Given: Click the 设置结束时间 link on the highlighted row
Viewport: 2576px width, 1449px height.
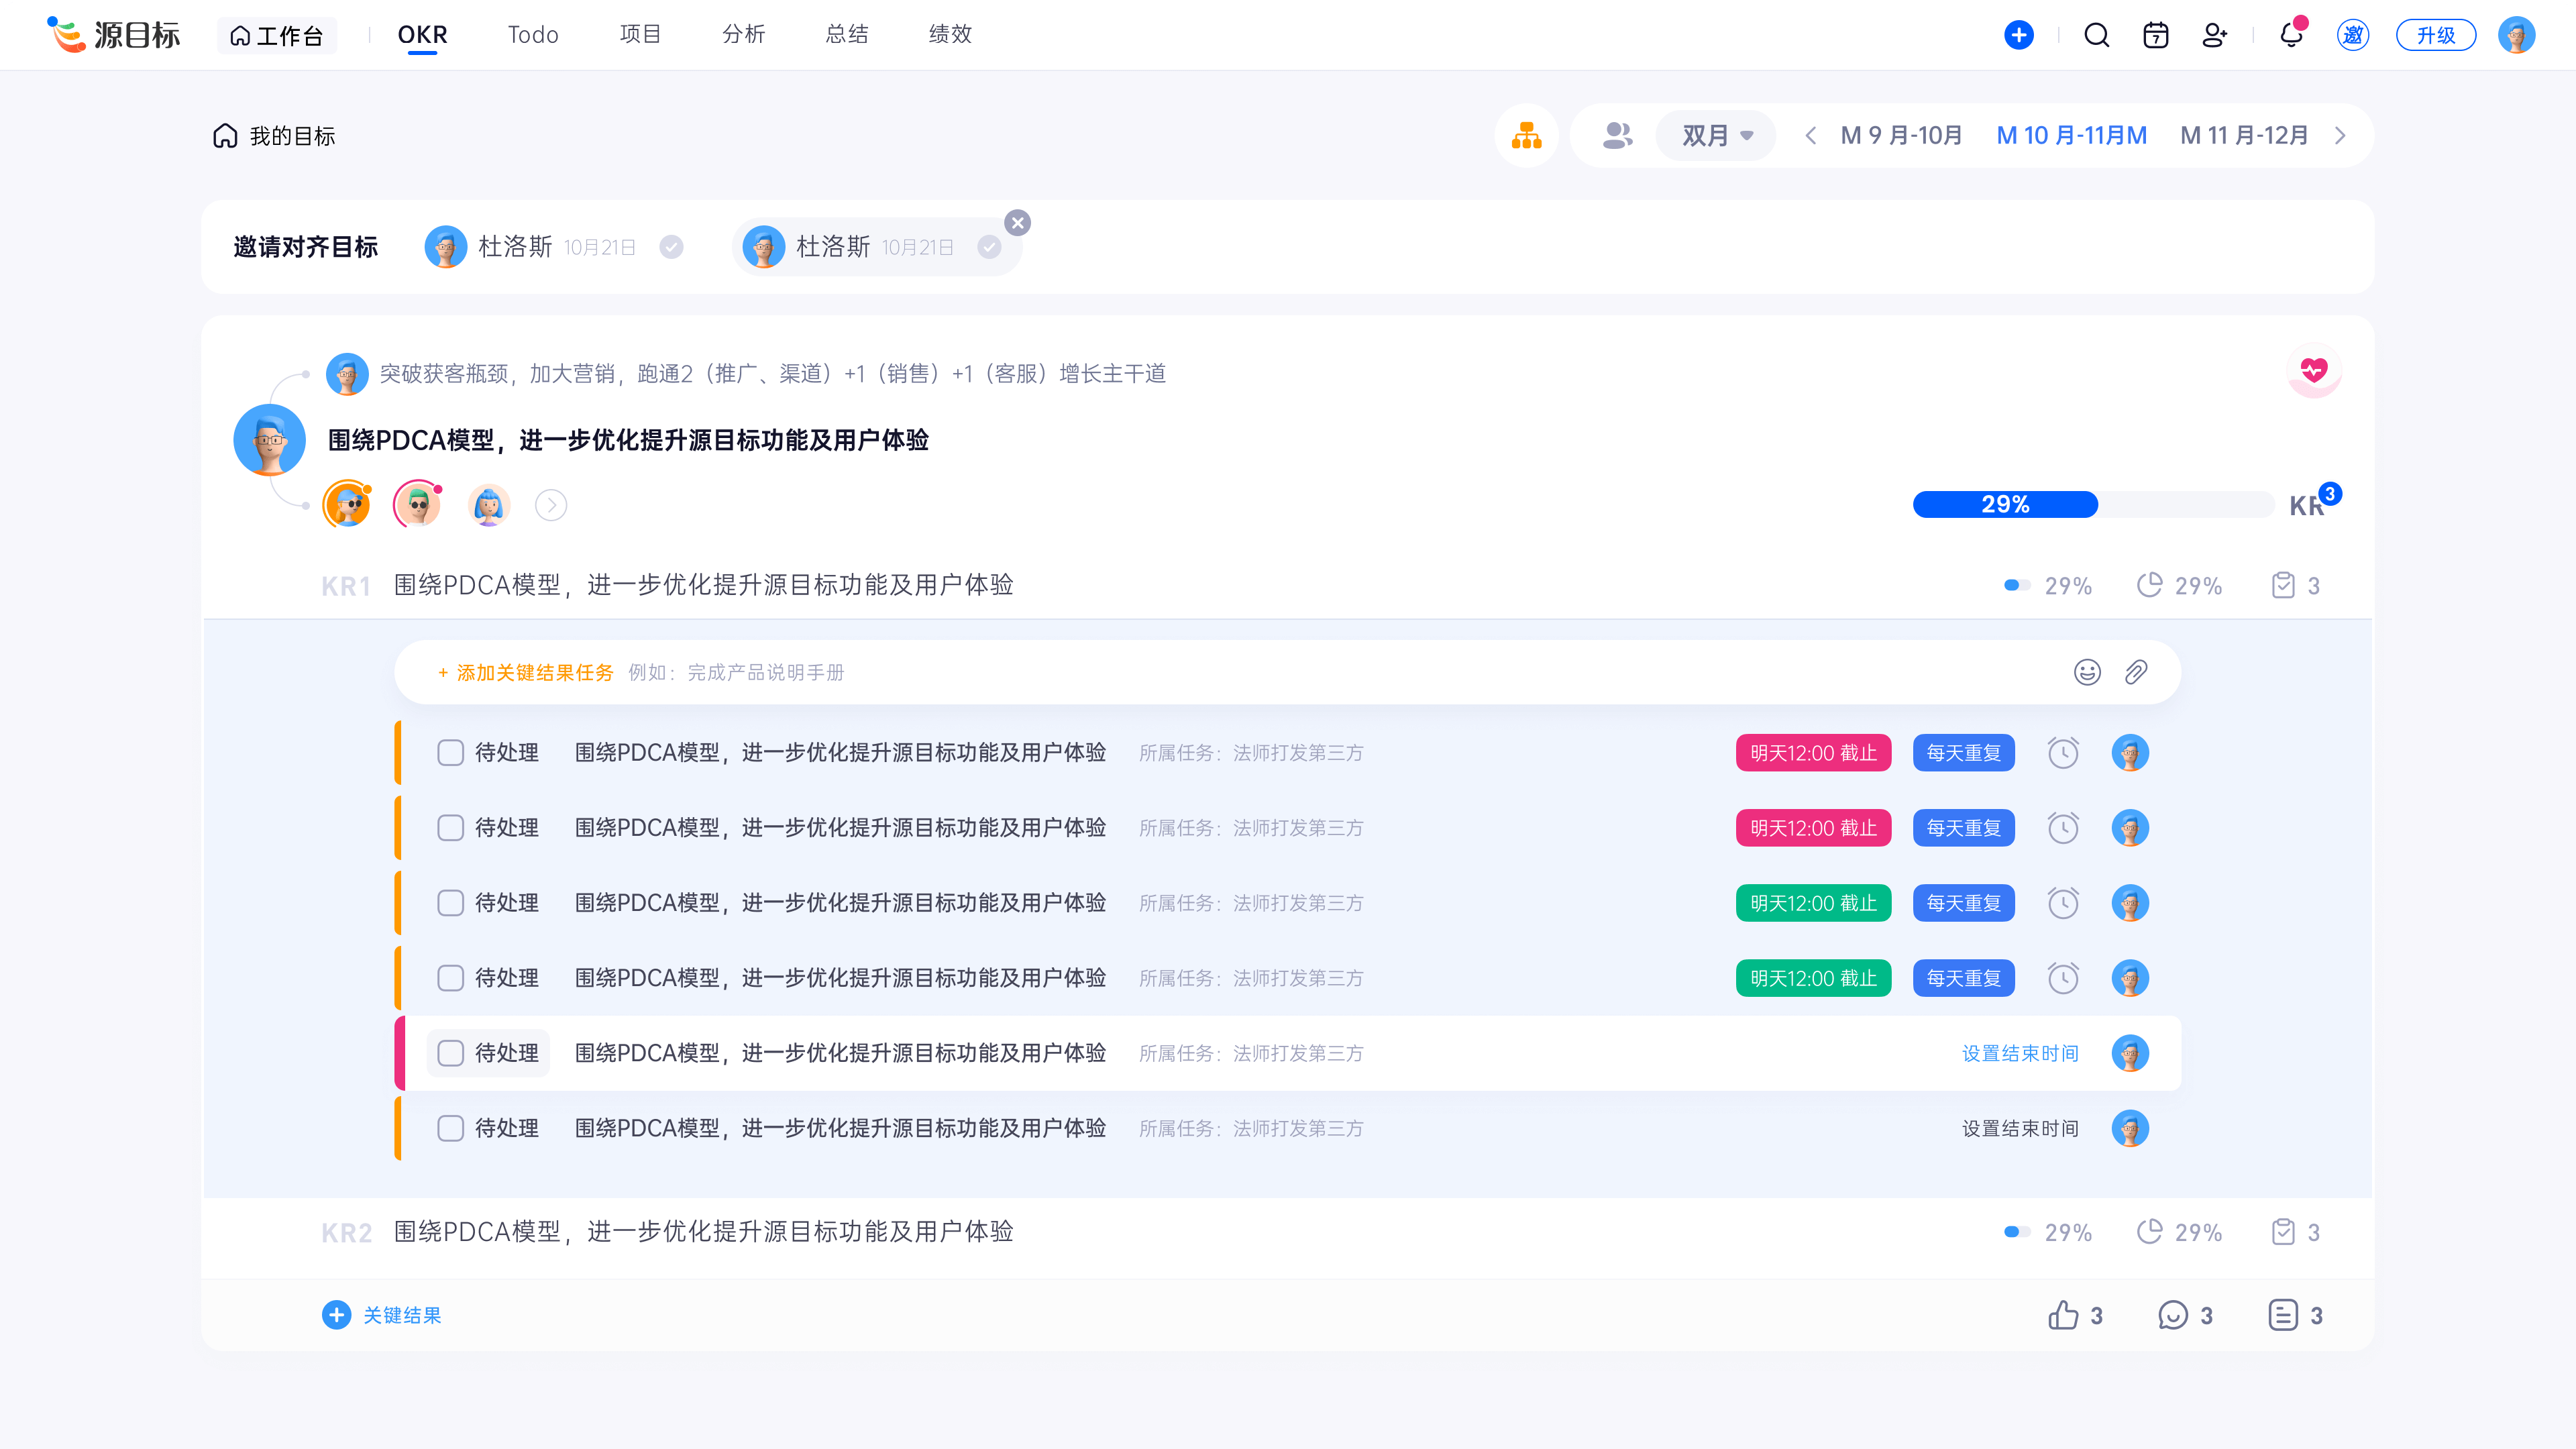Looking at the screenshot, I should pos(2019,1052).
